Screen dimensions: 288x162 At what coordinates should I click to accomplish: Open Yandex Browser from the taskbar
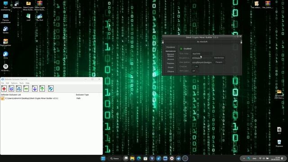click(152, 158)
